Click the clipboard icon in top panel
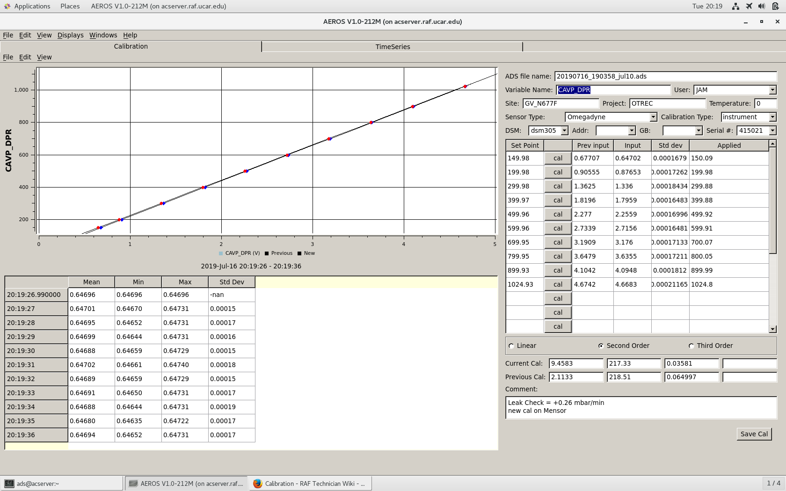This screenshot has width=786, height=491. point(775,6)
